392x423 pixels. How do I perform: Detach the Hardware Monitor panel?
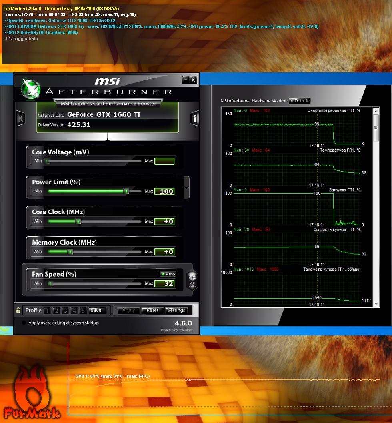[299, 101]
